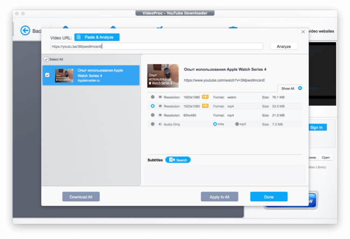Click in the Video URL input field
The image size is (350, 239).
pyautogui.click(x=156, y=47)
